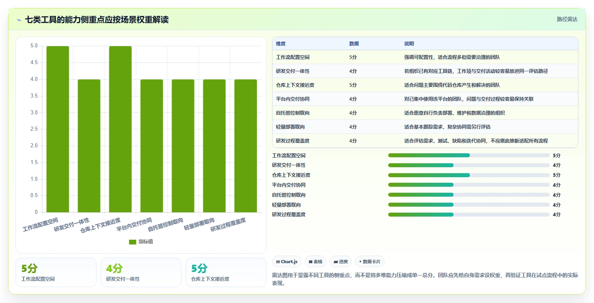This screenshot has height=303, width=594.
Task: Select the 表格 tag chip
Action: pyautogui.click(x=316, y=262)
